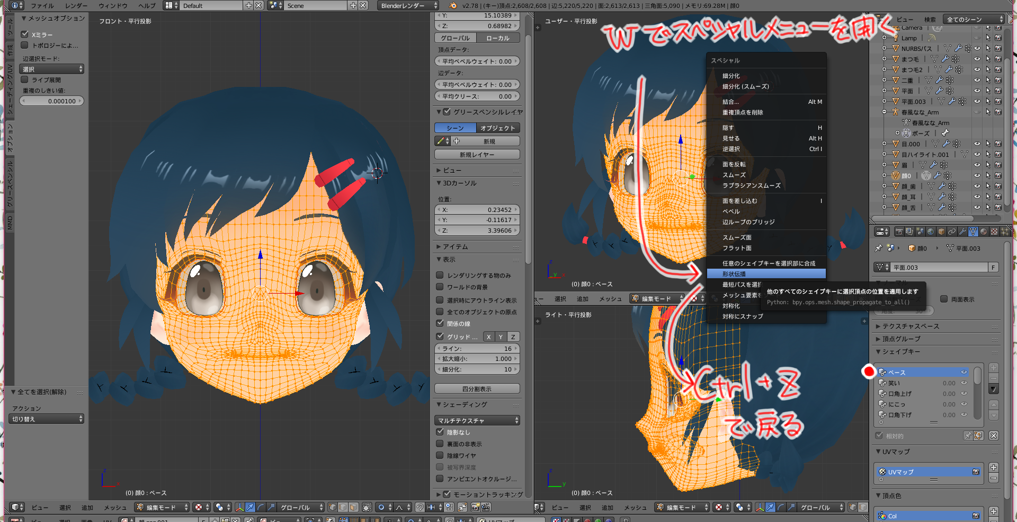Image resolution: width=1017 pixels, height=522 pixels.
Task: Choose 重複頂点を削除 in Special menu
Action: tap(766, 112)
